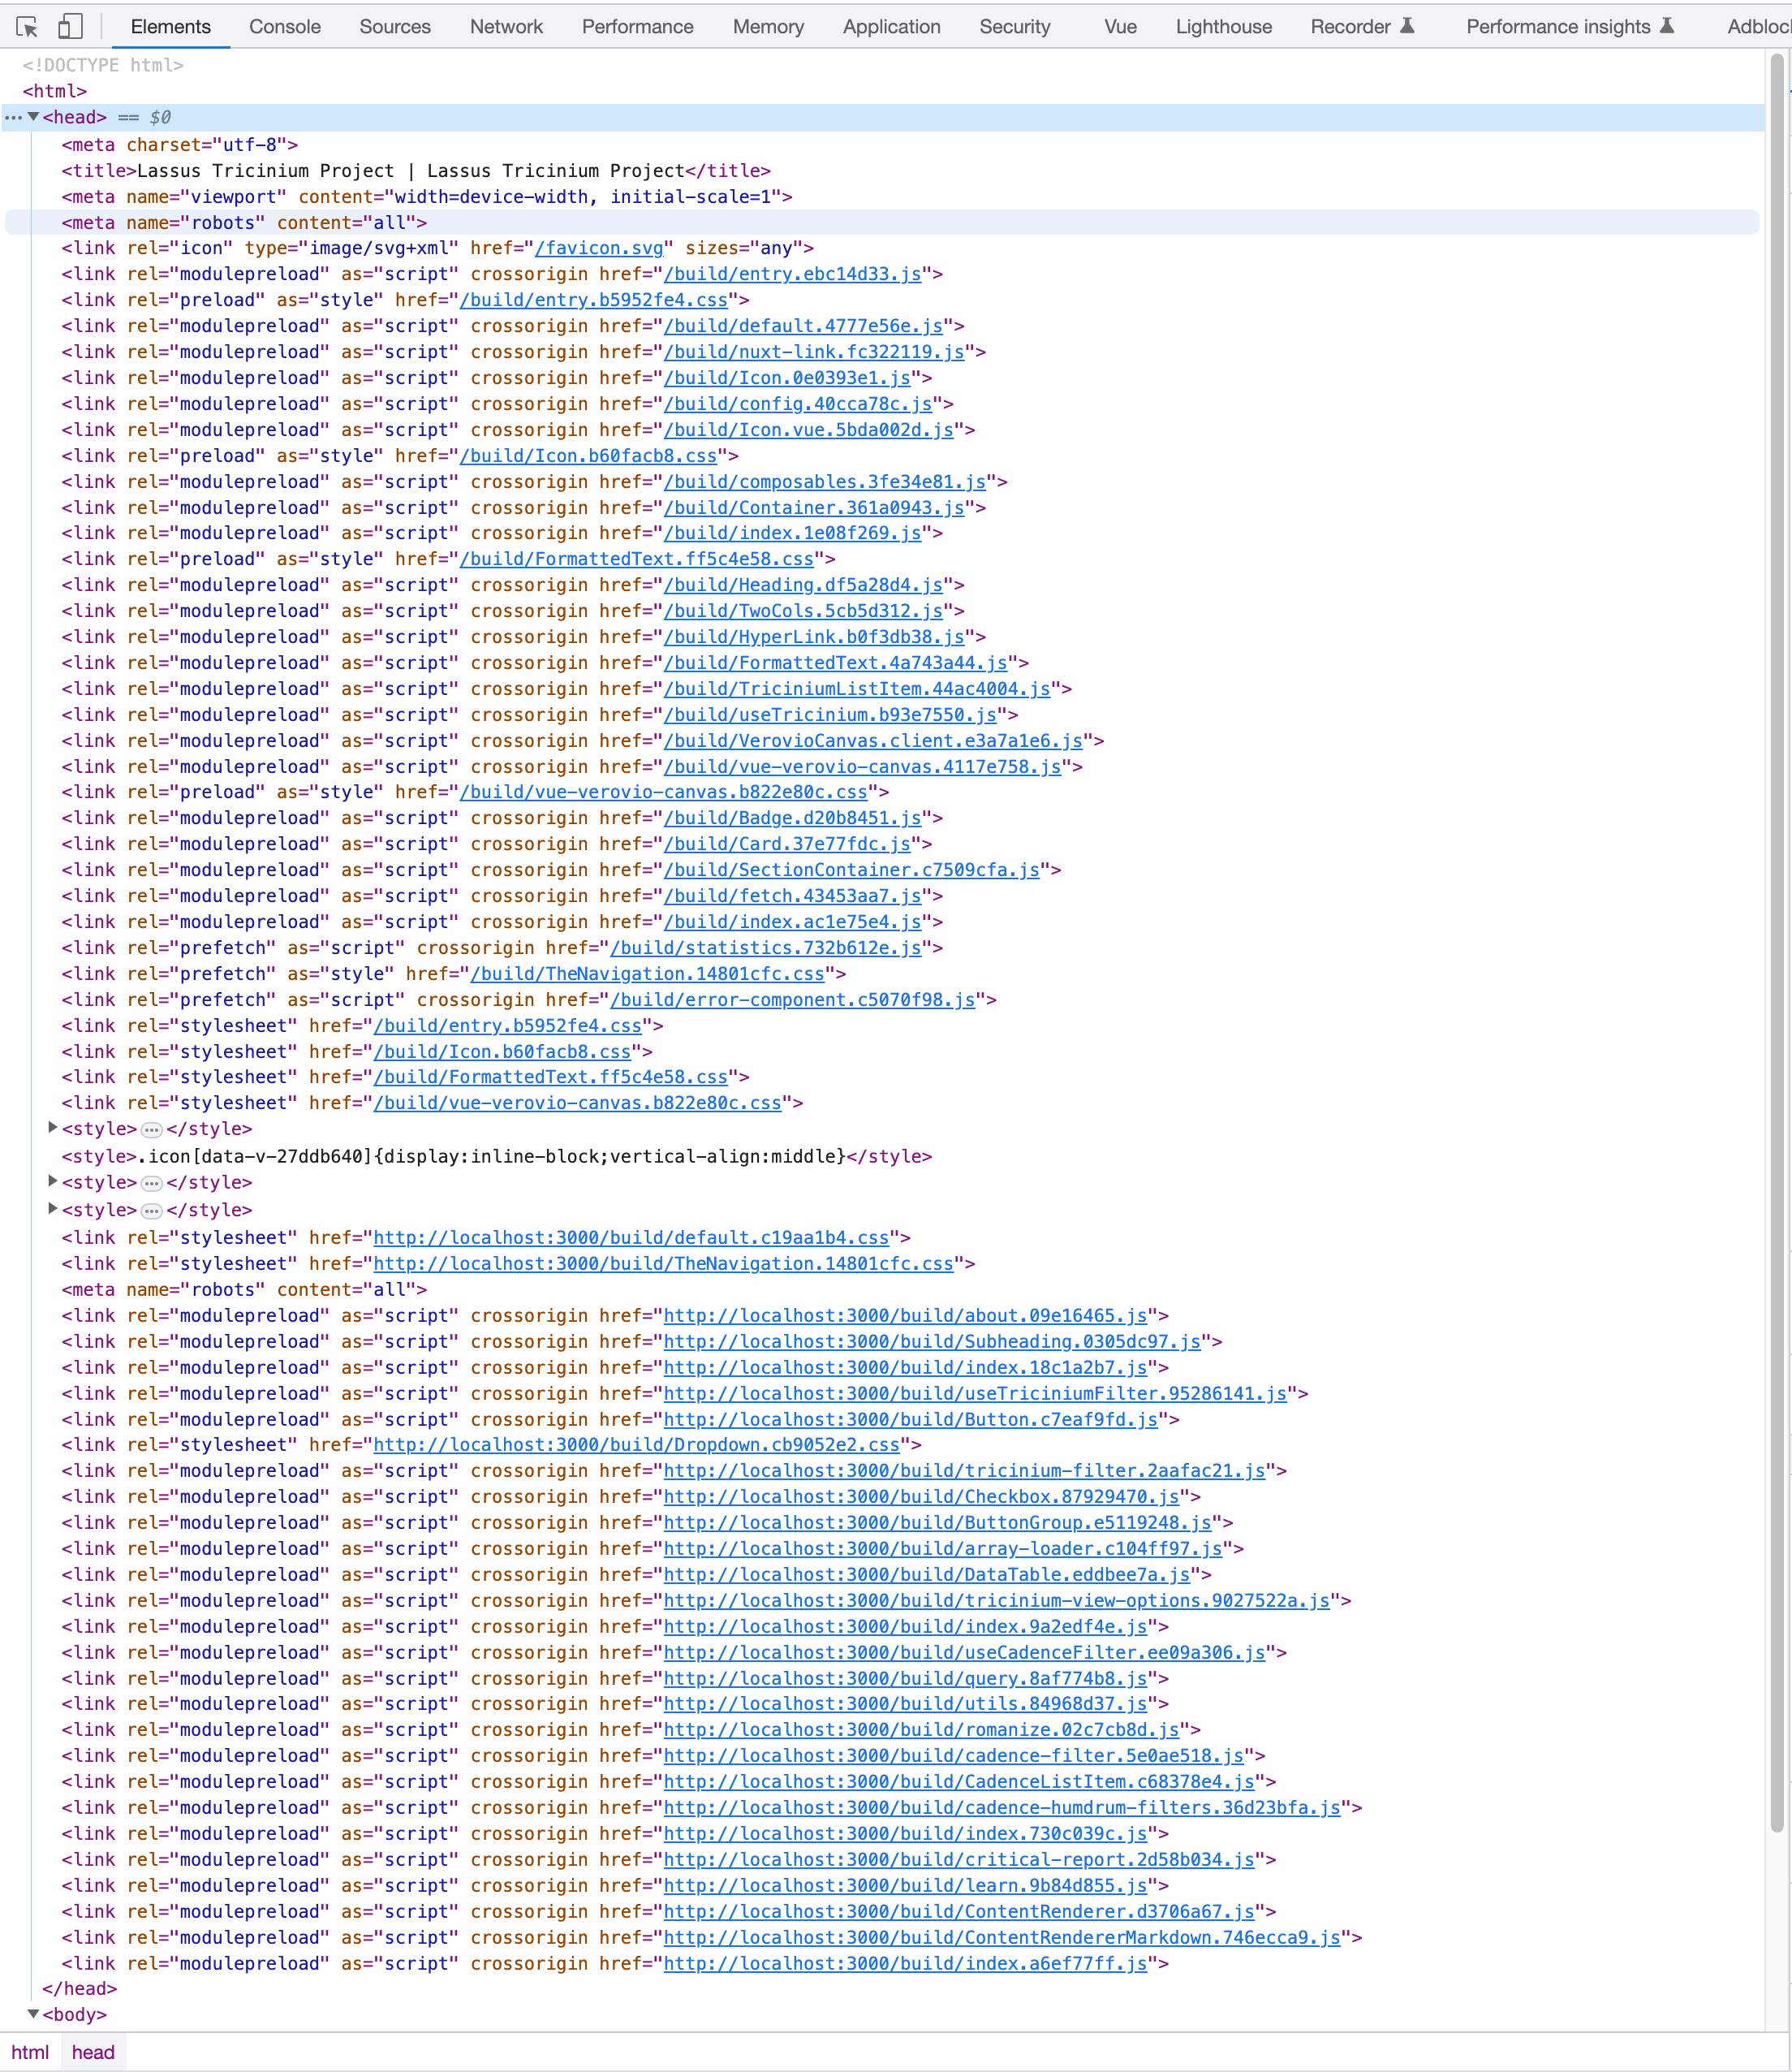Image resolution: width=1792 pixels, height=2072 pixels.
Task: Select the inspect element cursor icon
Action: point(27,27)
